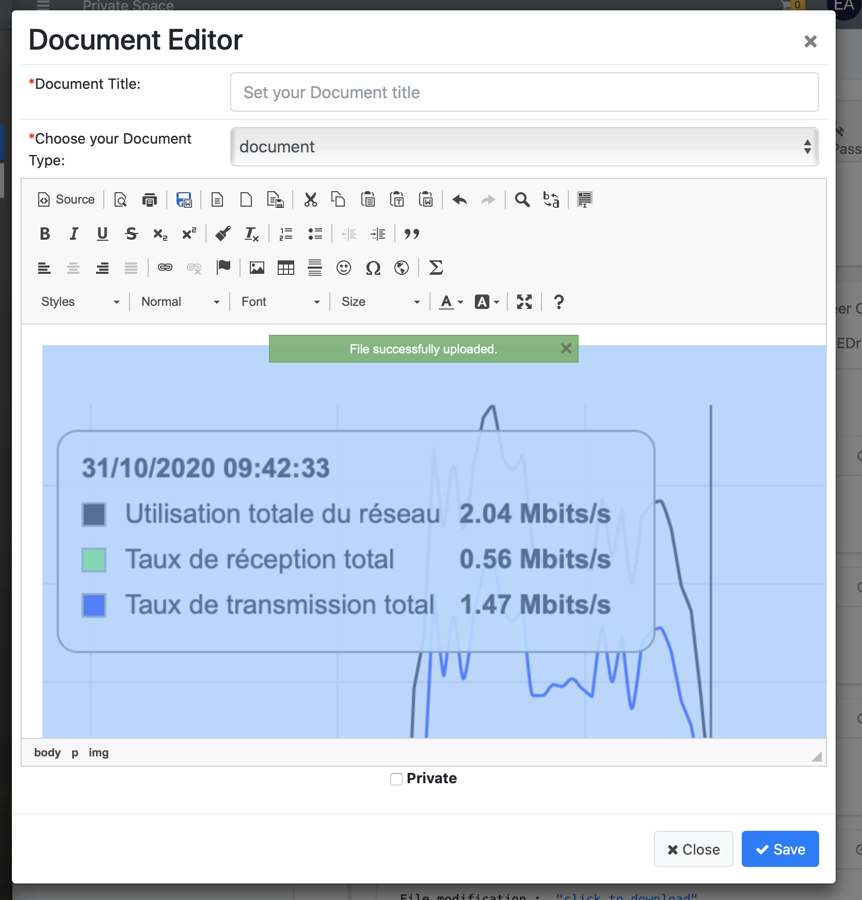This screenshot has width=862, height=900.
Task: Open the Document Type dropdown
Action: pos(524,147)
